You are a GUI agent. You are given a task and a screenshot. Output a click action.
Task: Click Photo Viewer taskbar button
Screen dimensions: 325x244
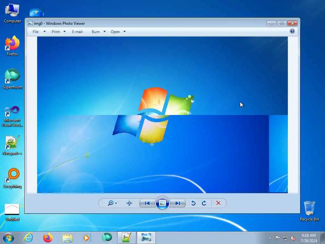click(x=146, y=238)
